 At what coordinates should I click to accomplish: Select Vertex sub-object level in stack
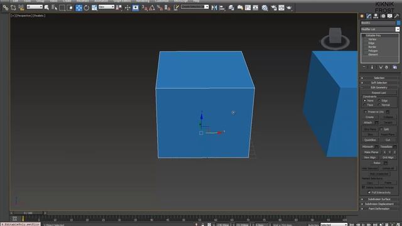[x=372, y=39]
